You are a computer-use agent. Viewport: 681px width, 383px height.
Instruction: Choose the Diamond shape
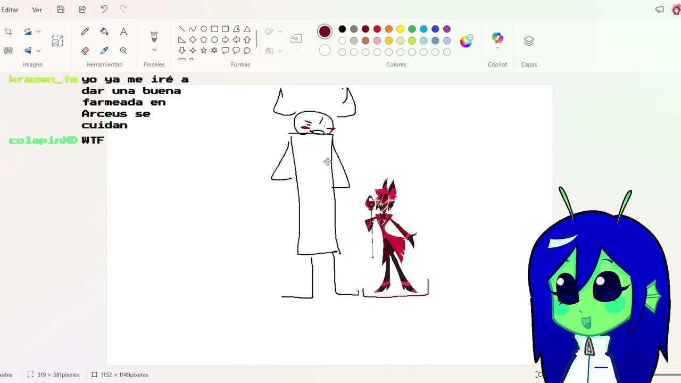point(193,40)
